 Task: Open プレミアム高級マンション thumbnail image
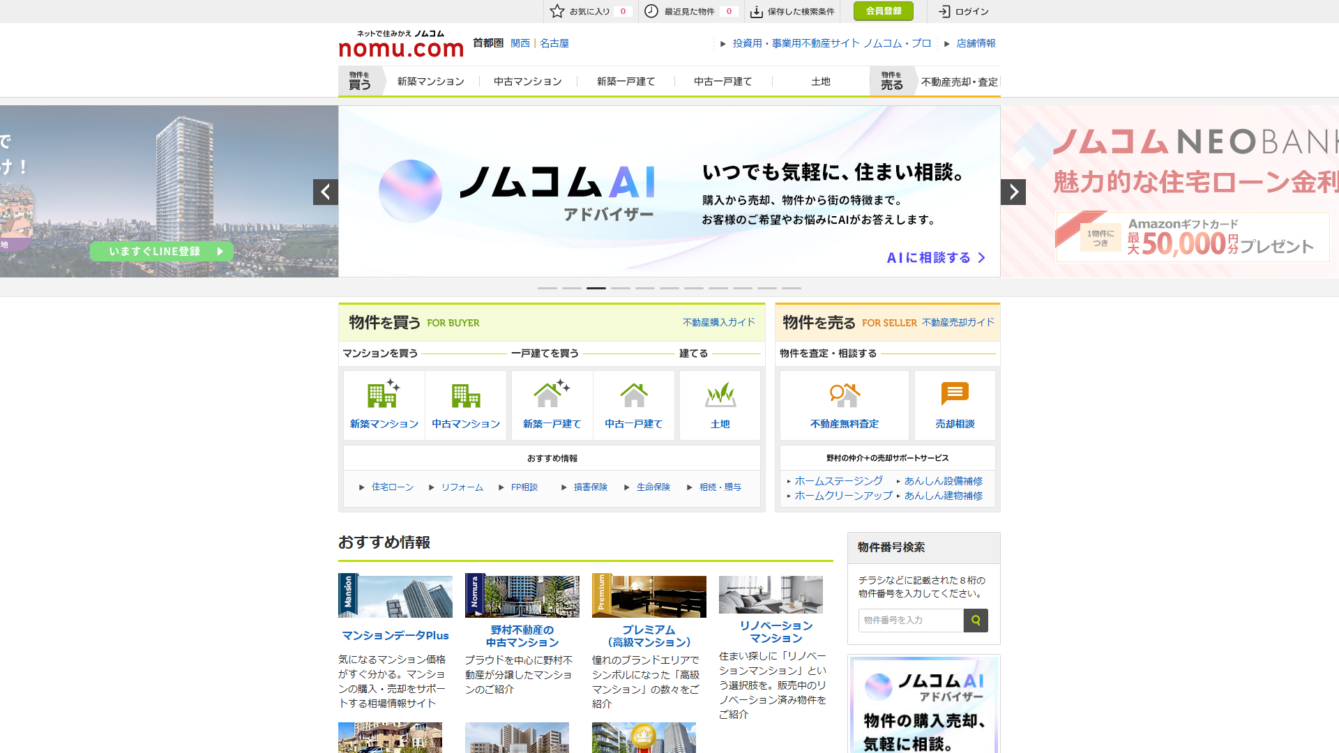pyautogui.click(x=649, y=596)
